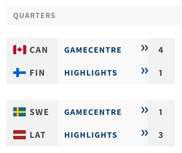Click Sweden's score of 1
182x153 pixels.
[x=160, y=112]
